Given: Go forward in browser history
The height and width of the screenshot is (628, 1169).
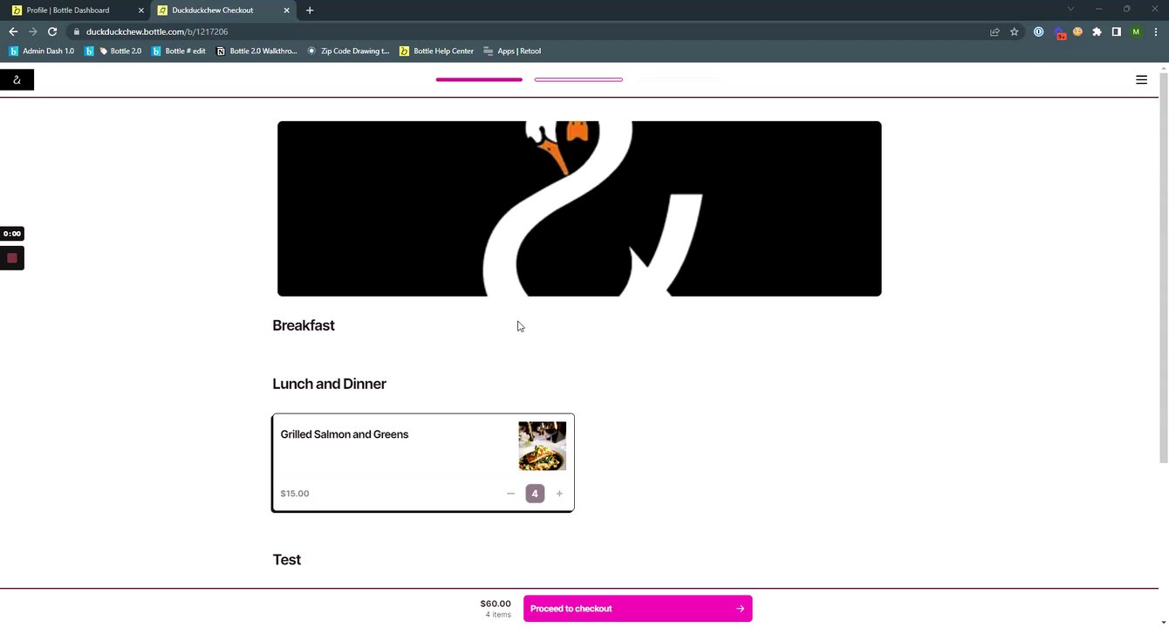Looking at the screenshot, I should (32, 31).
